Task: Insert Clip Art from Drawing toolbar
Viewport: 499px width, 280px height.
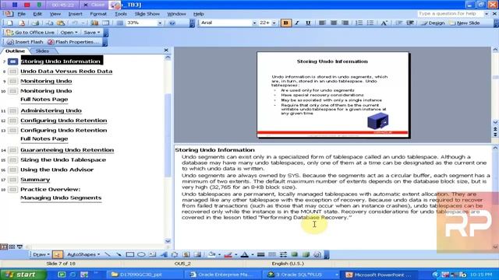Action: pyautogui.click(x=186, y=254)
